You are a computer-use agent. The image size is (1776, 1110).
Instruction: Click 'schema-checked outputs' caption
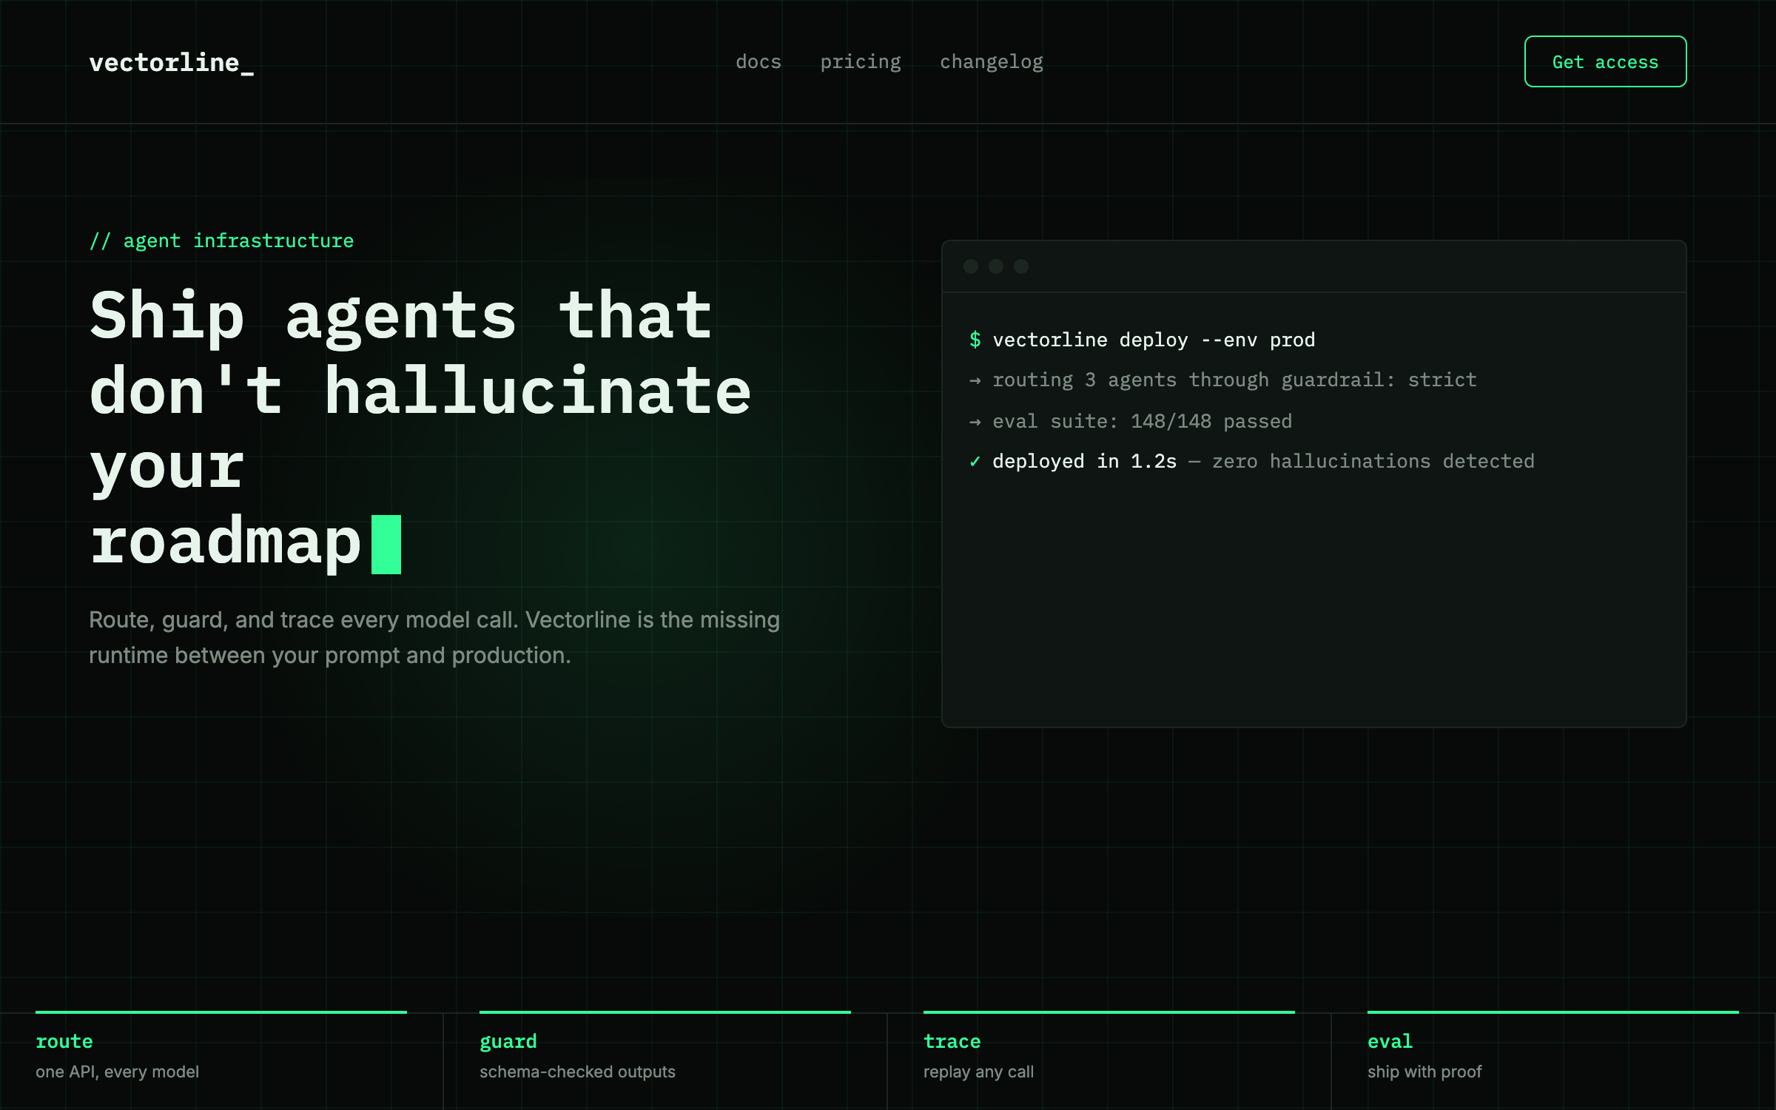pyautogui.click(x=577, y=1072)
